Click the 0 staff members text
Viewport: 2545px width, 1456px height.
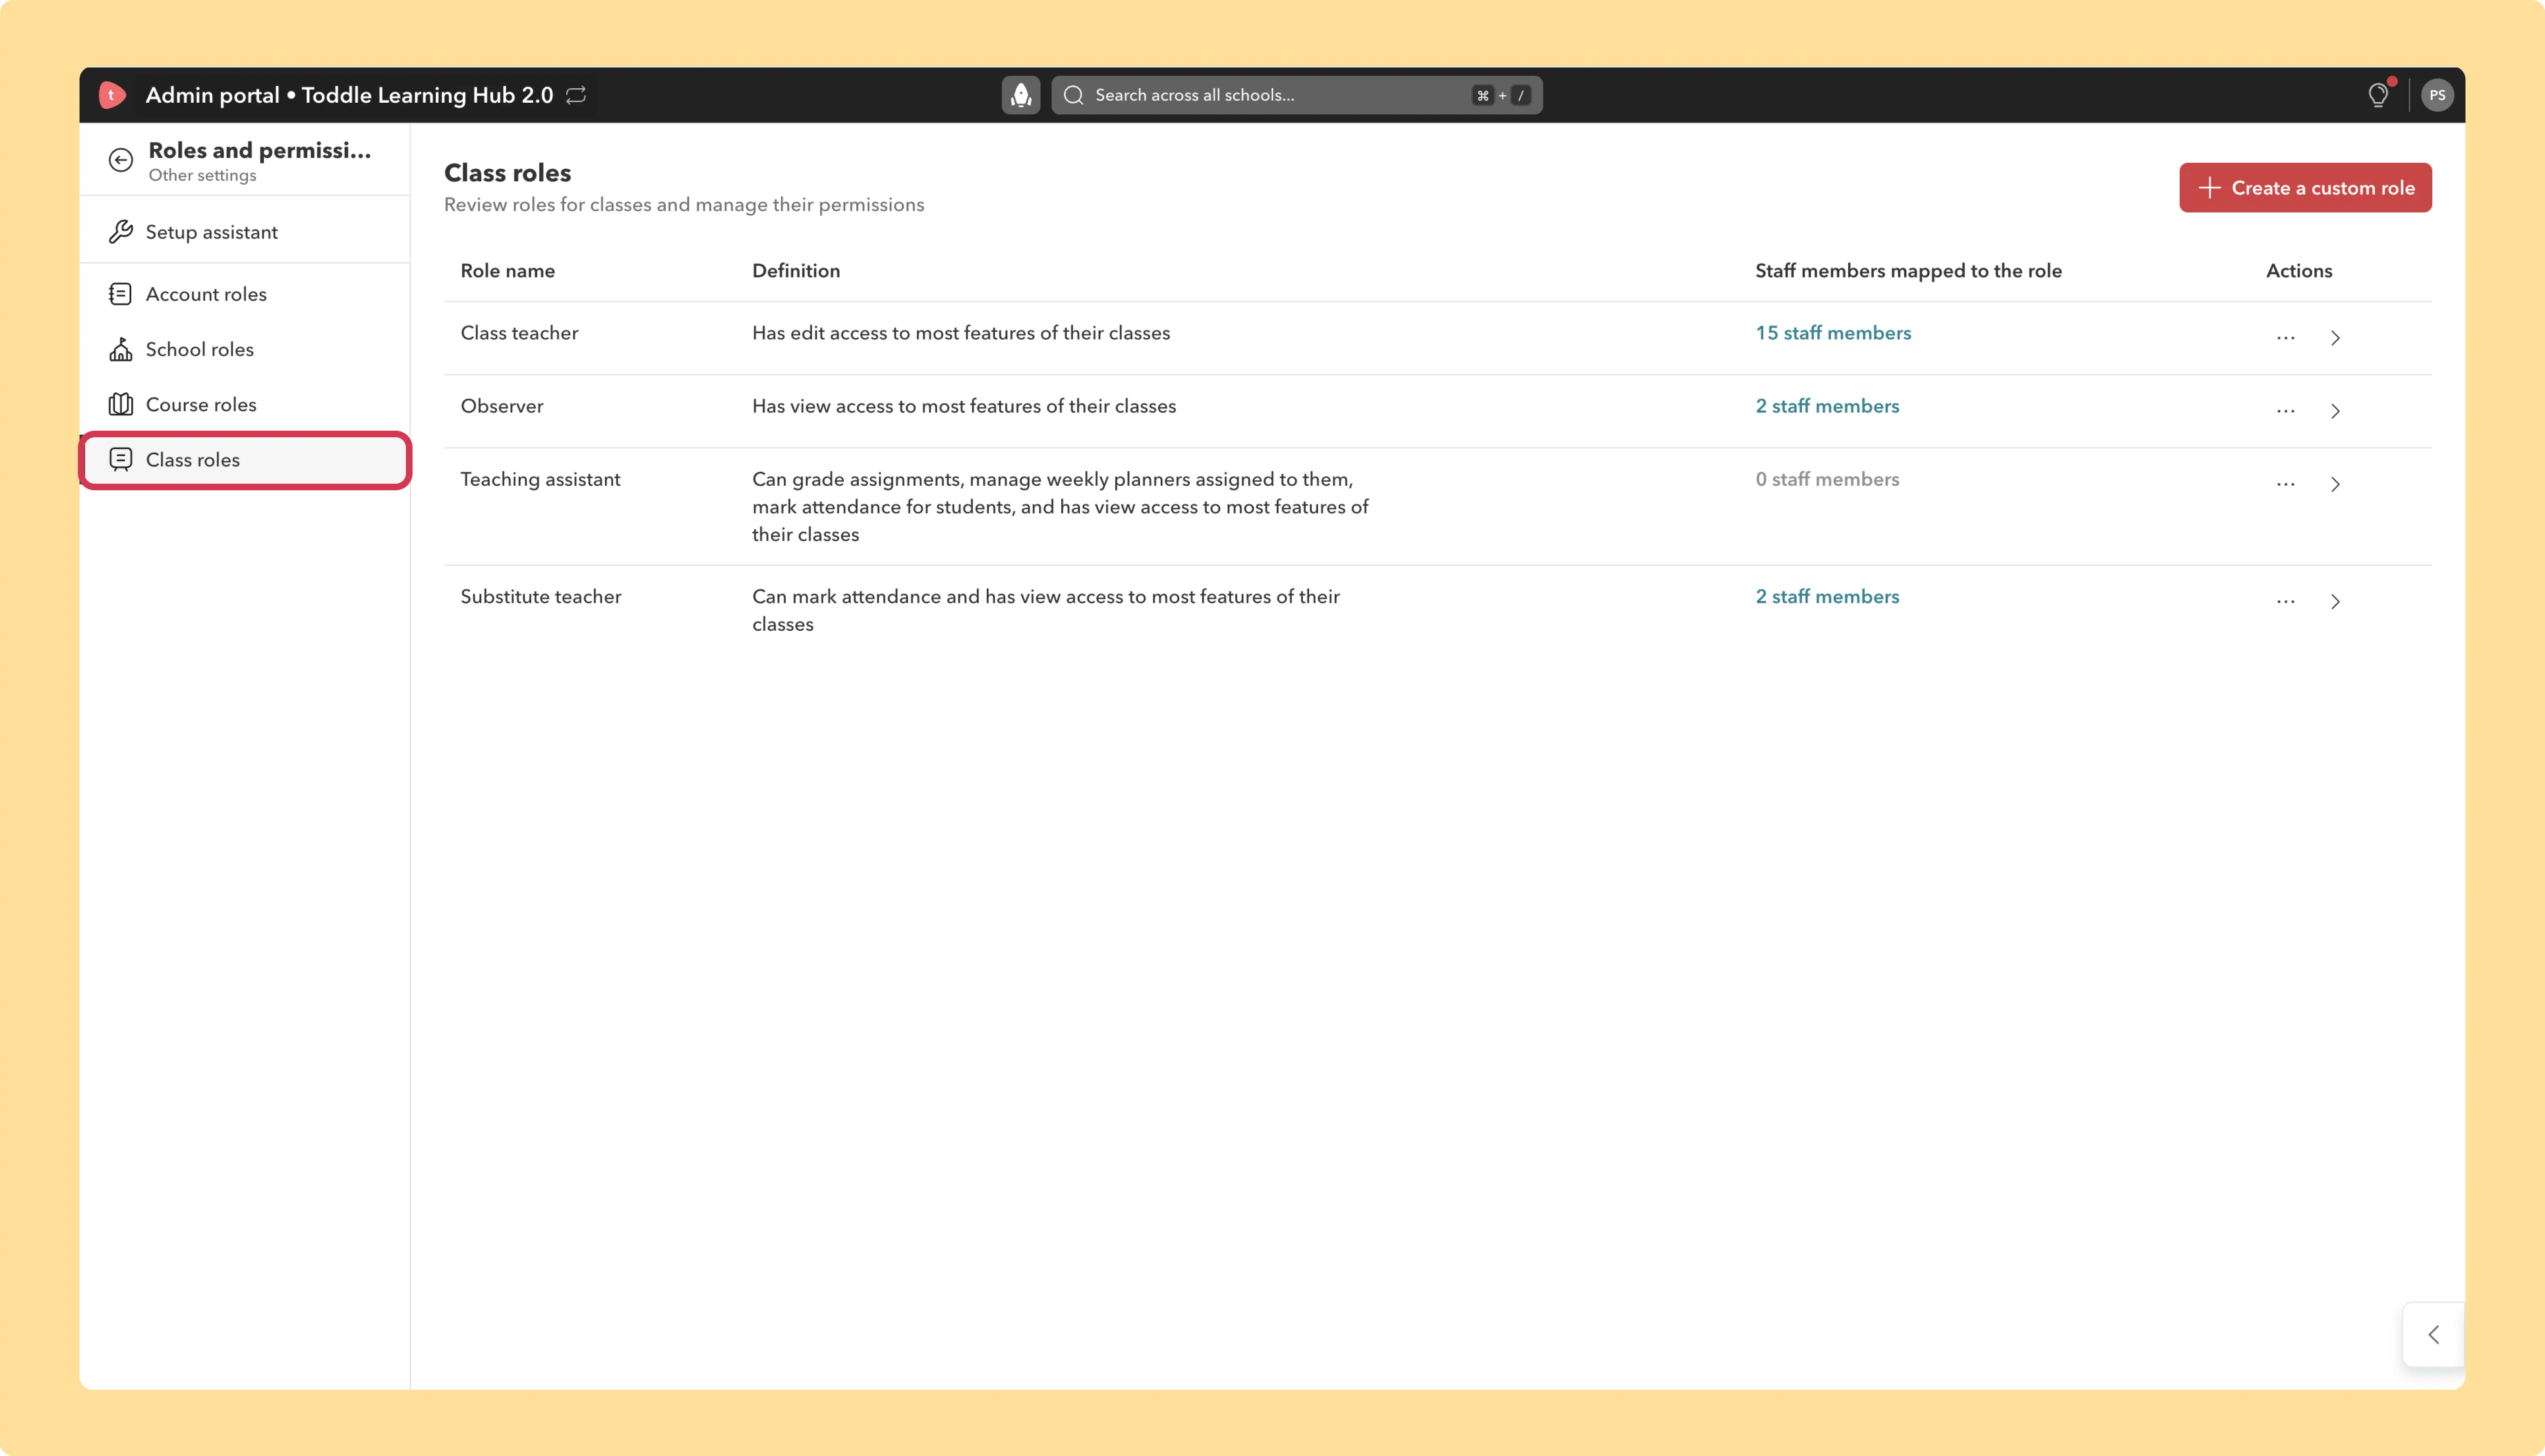pyautogui.click(x=1827, y=479)
